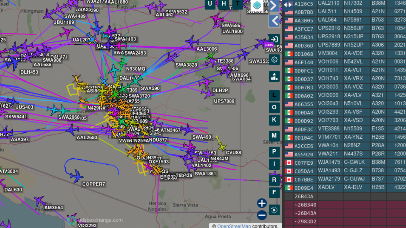Click the UPS7889 map label

(224, 101)
